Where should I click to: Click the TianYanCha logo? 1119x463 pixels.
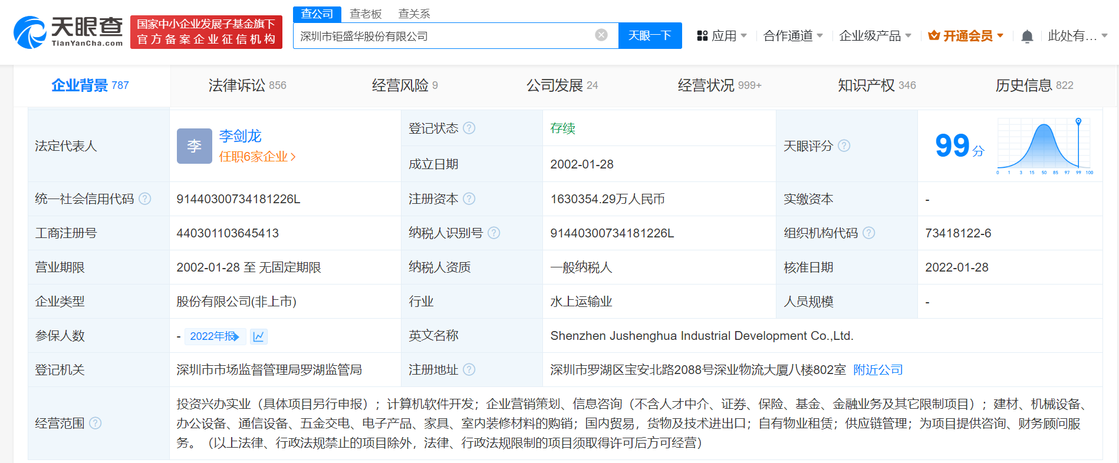point(68,32)
